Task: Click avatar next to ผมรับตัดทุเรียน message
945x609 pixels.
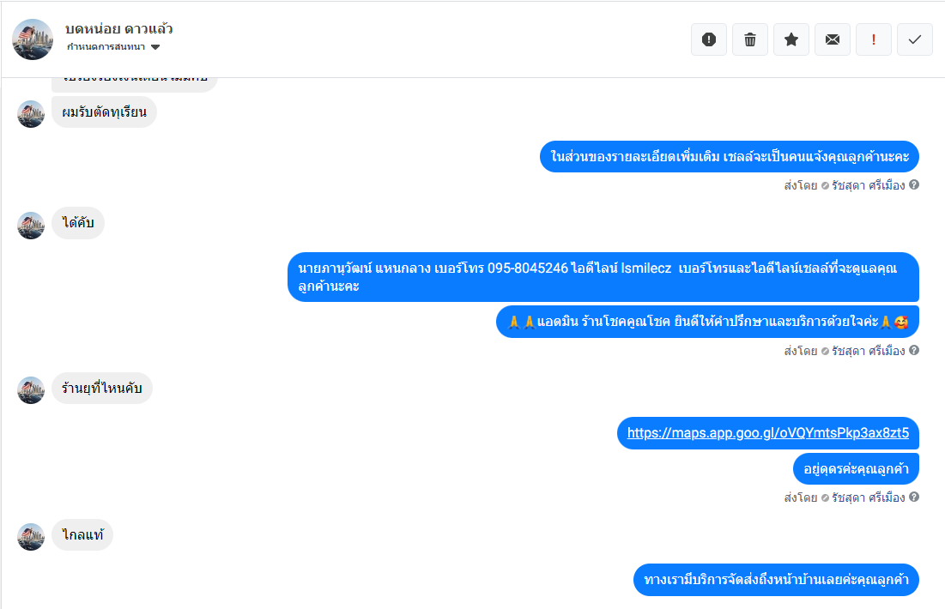Action: 31,113
